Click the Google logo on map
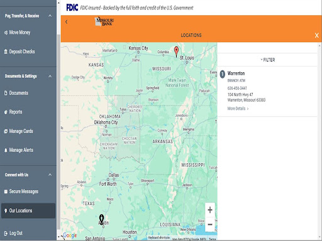The image size is (322, 241). tap(70, 235)
